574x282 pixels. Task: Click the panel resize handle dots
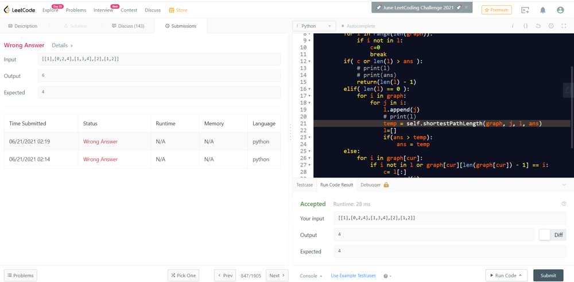(290, 132)
